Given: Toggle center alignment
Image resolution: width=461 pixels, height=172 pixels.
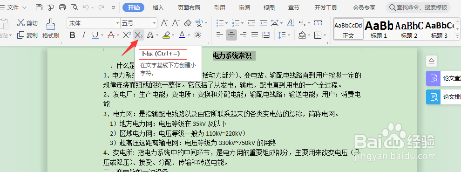Looking at the screenshot, I should pyautogui.click(x=231, y=35).
